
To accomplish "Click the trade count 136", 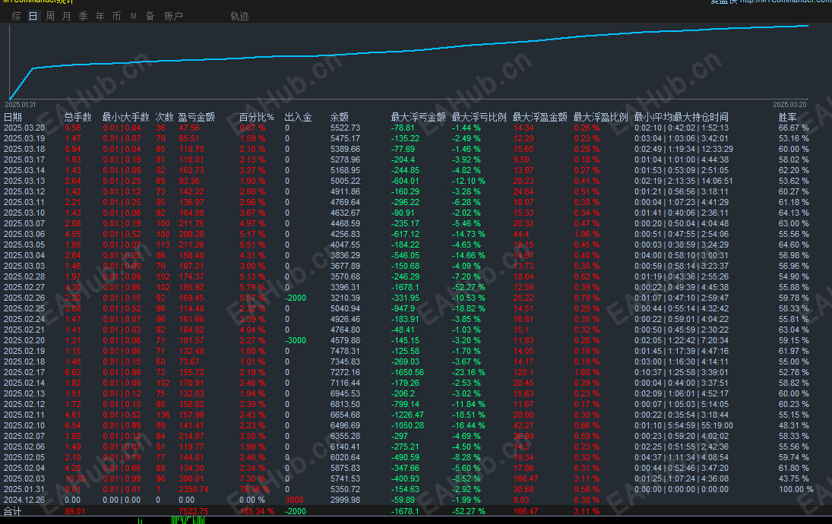I will 163,415.
